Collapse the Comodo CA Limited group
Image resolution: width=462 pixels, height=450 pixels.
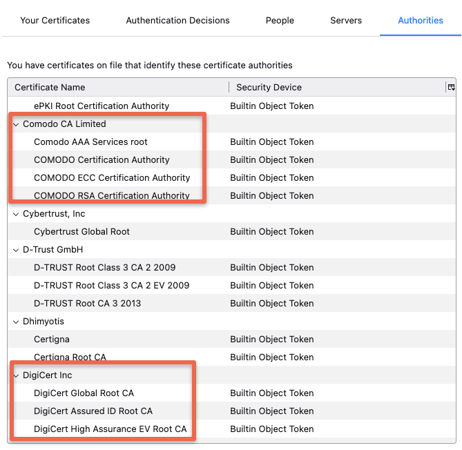[x=16, y=124]
